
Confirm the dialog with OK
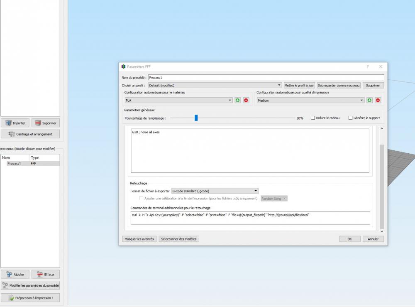pyautogui.click(x=349, y=239)
